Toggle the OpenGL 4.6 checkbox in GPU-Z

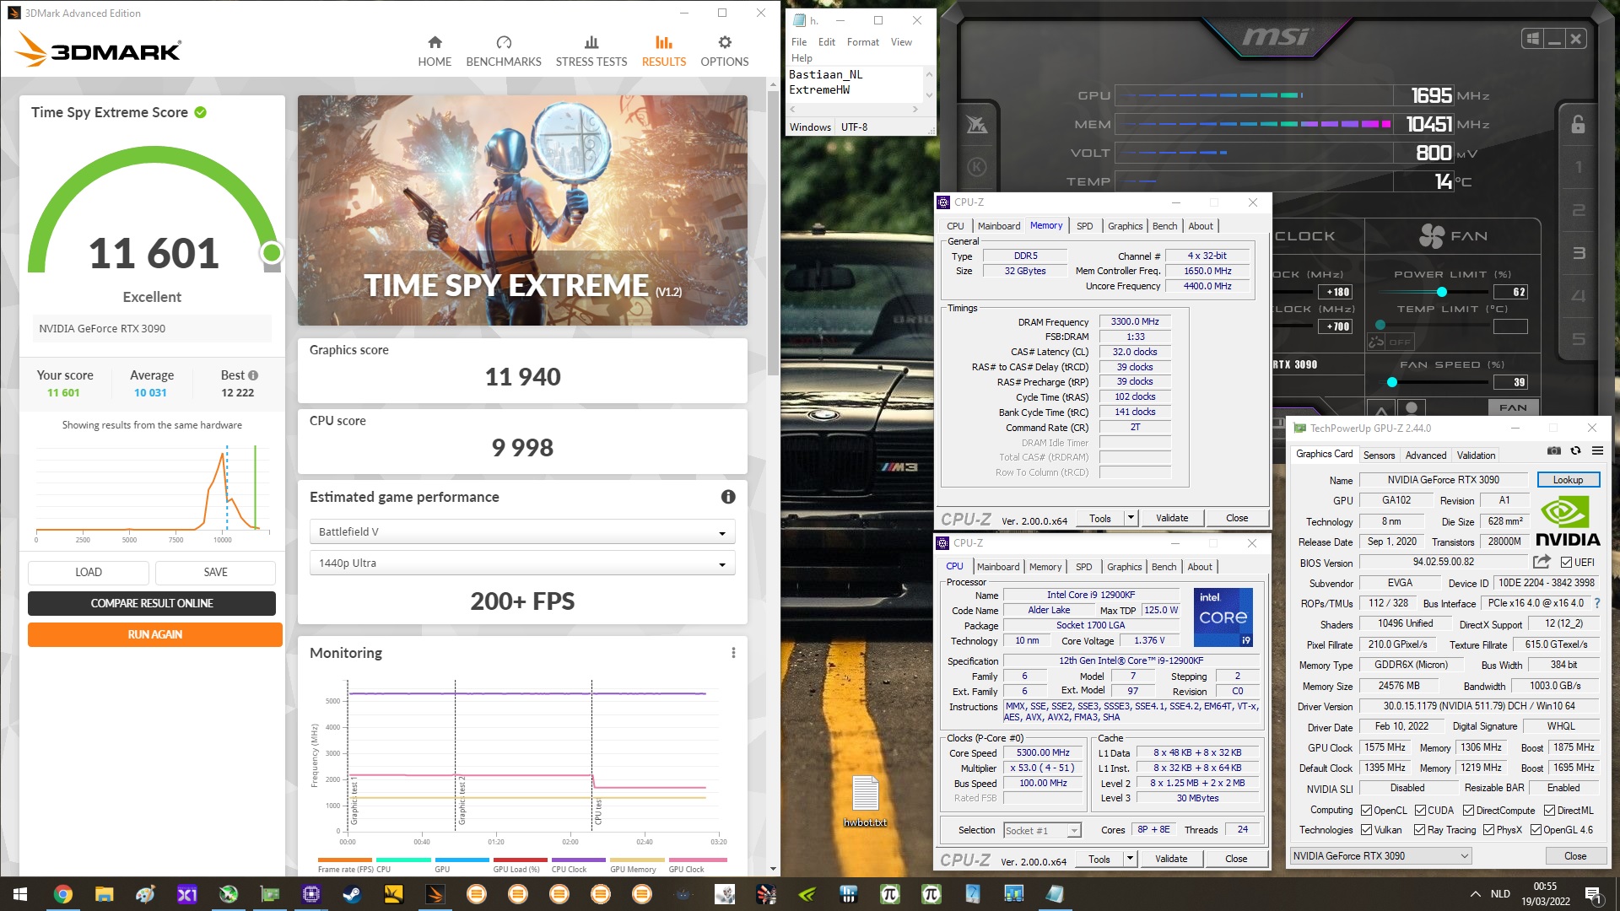(1536, 830)
